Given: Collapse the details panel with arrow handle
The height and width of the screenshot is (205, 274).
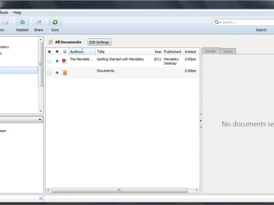Looking at the screenshot, I should pyautogui.click(x=201, y=121).
